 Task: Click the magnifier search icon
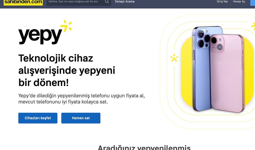coord(107,1)
